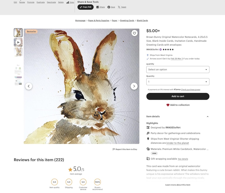Expand materials list with the ellipsis button

(154, 153)
